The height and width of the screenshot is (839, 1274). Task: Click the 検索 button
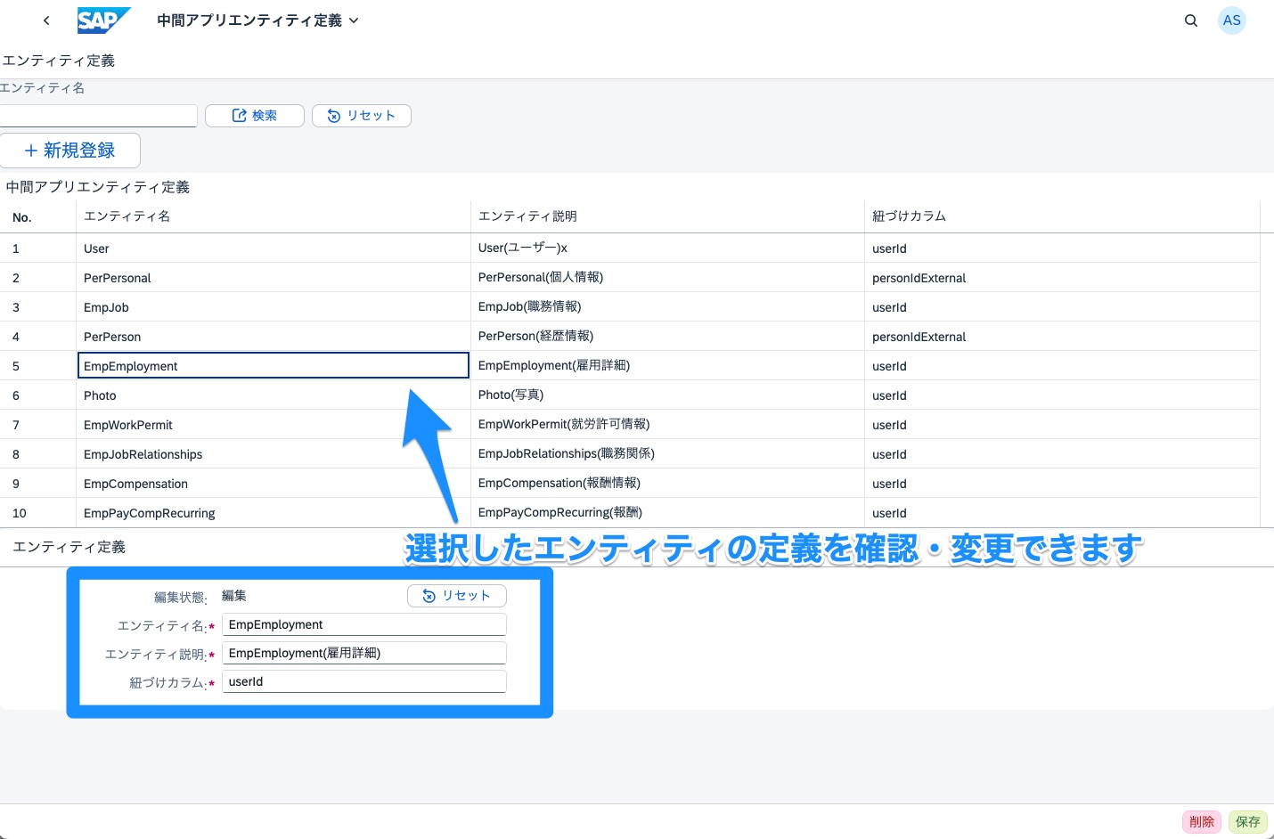(x=255, y=116)
